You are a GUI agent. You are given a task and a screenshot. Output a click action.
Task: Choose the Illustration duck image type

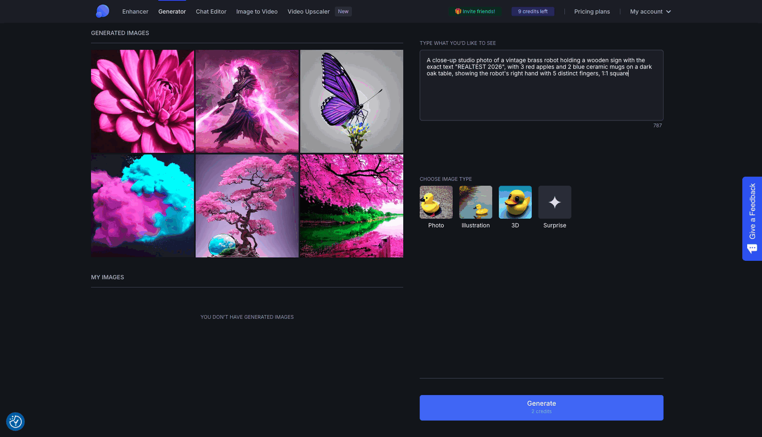[x=476, y=202]
